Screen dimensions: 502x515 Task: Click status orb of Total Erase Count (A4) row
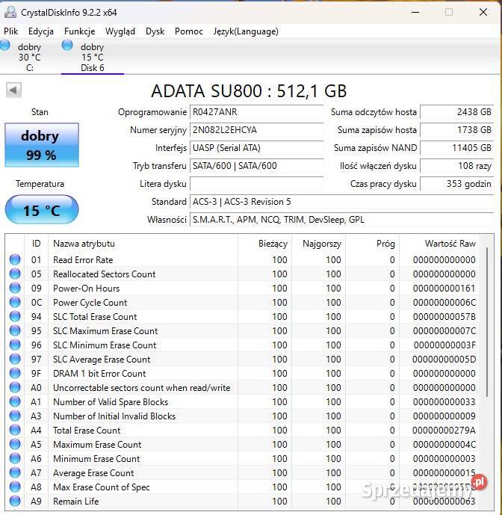coord(15,430)
